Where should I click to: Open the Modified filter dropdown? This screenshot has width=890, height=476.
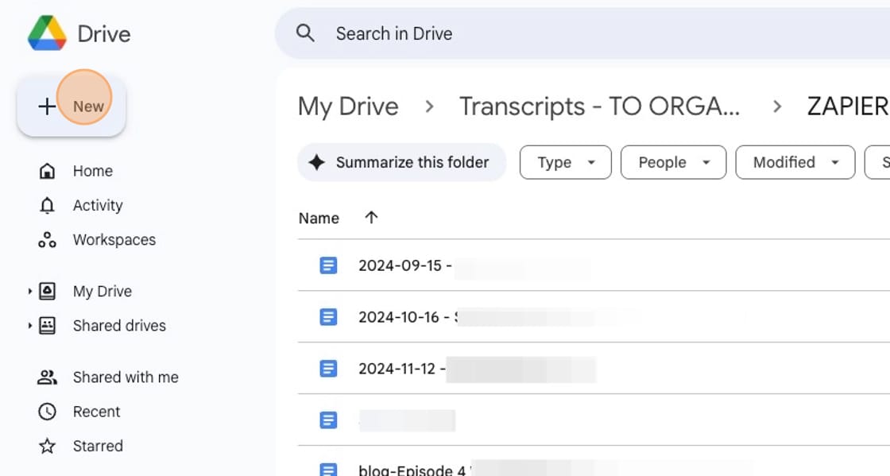[x=794, y=162]
